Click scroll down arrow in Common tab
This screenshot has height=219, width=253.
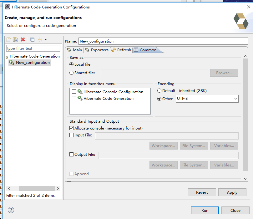(x=245, y=179)
